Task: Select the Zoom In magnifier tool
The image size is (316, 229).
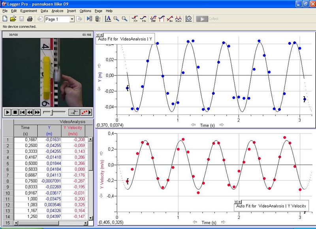Action: (116, 19)
